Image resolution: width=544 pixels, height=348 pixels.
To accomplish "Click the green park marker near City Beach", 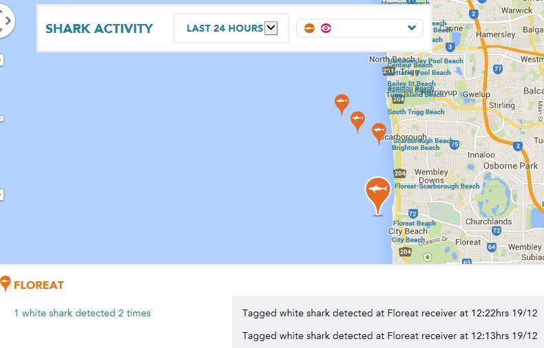I will (427, 257).
